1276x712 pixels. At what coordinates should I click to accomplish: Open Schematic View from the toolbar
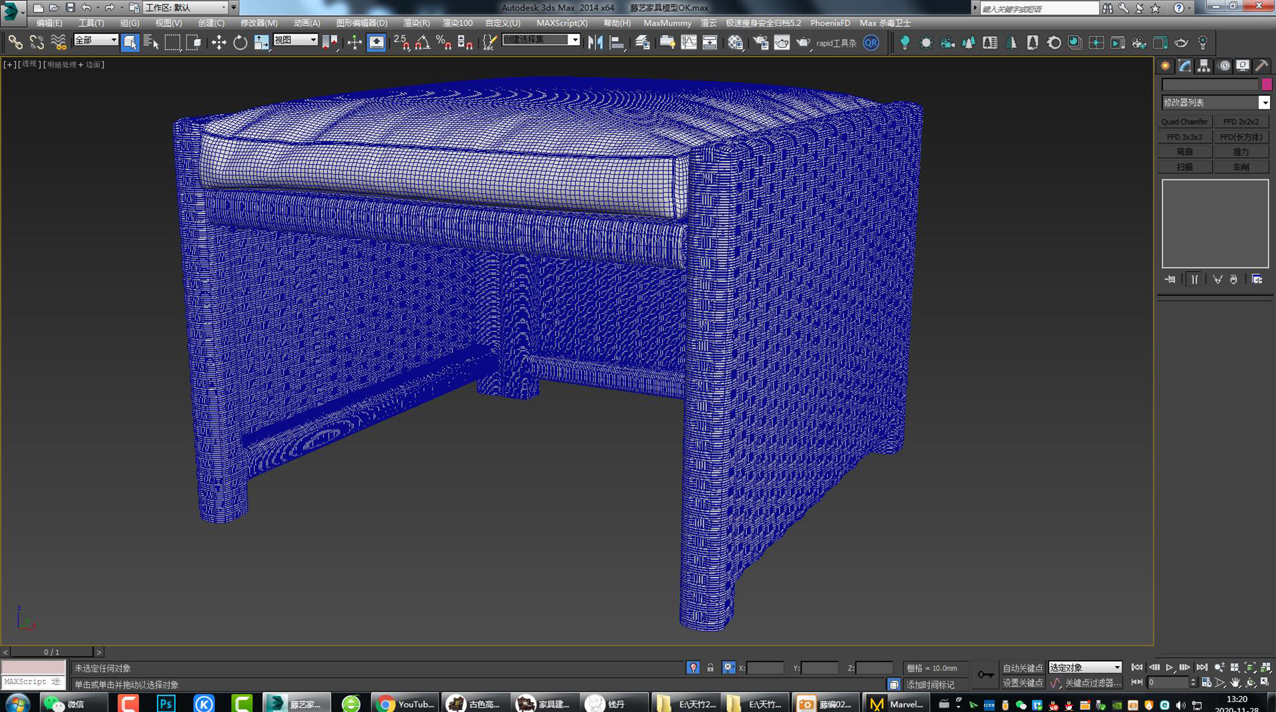710,43
